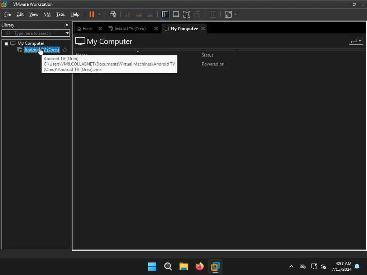The image size is (367, 275).
Task: Click the stretch guest display icon
Action: pyautogui.click(x=228, y=14)
